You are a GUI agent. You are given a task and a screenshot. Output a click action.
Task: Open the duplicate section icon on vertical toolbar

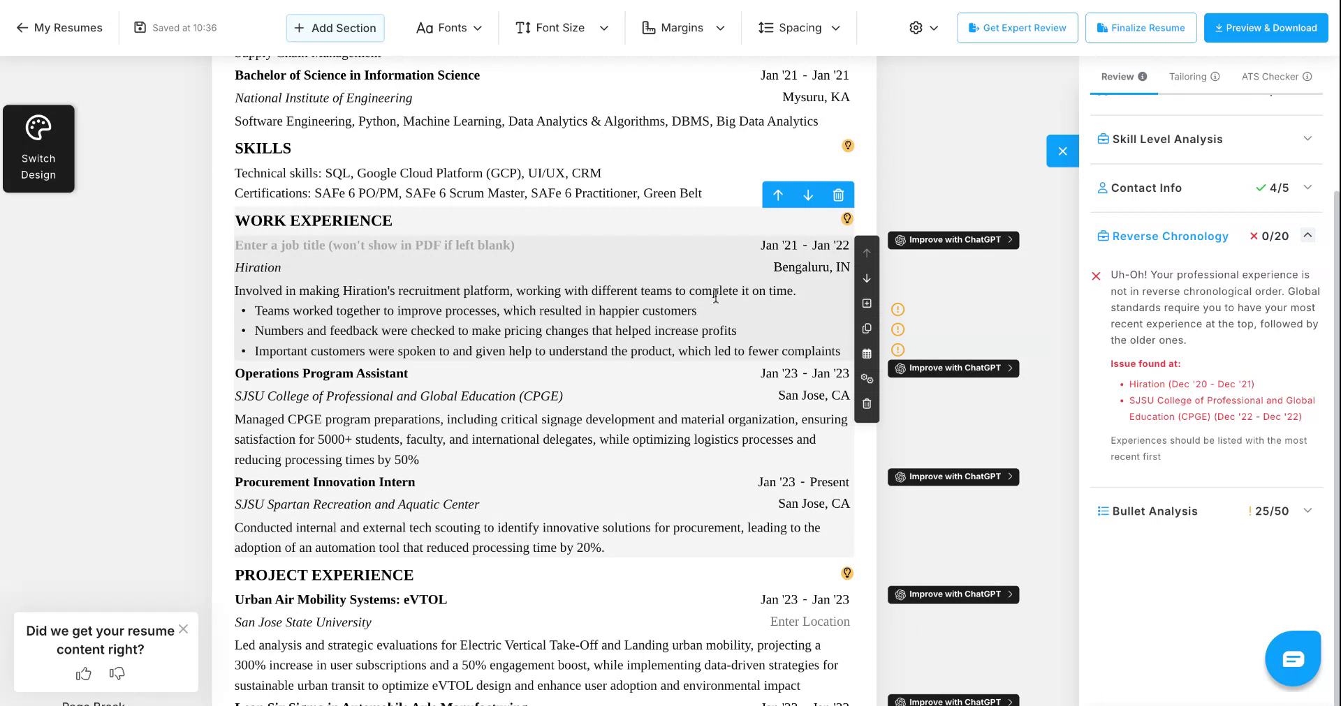pos(867,328)
